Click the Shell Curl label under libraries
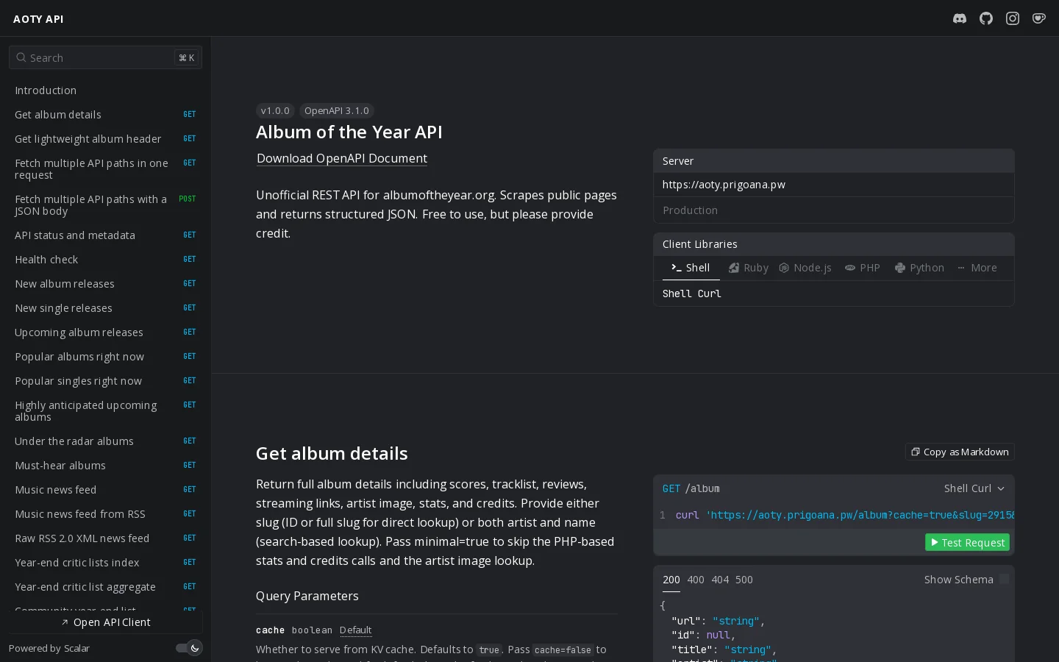This screenshot has height=662, width=1059. click(x=691, y=293)
